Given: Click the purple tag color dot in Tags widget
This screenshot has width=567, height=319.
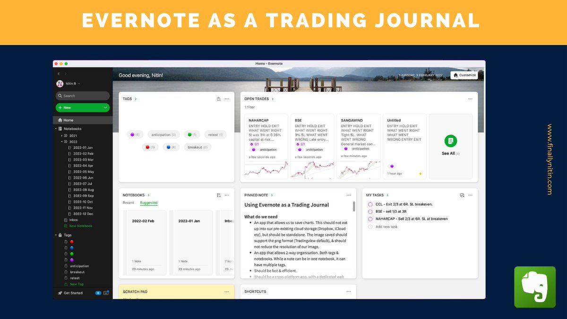Looking at the screenshot, I should [x=132, y=135].
